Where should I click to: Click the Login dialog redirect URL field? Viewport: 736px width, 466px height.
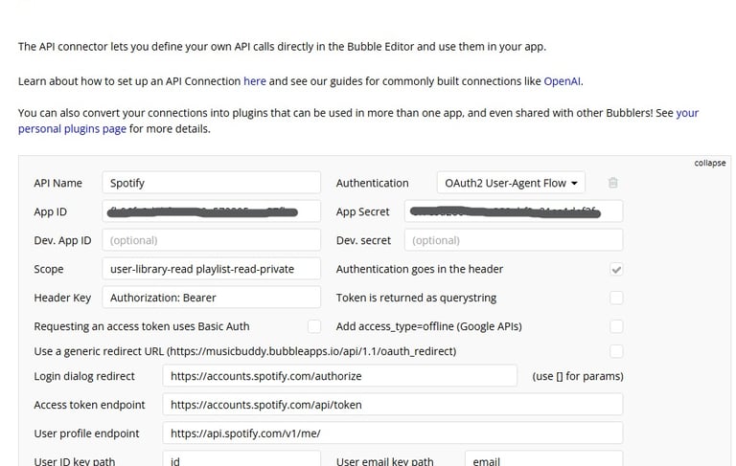tap(340, 376)
